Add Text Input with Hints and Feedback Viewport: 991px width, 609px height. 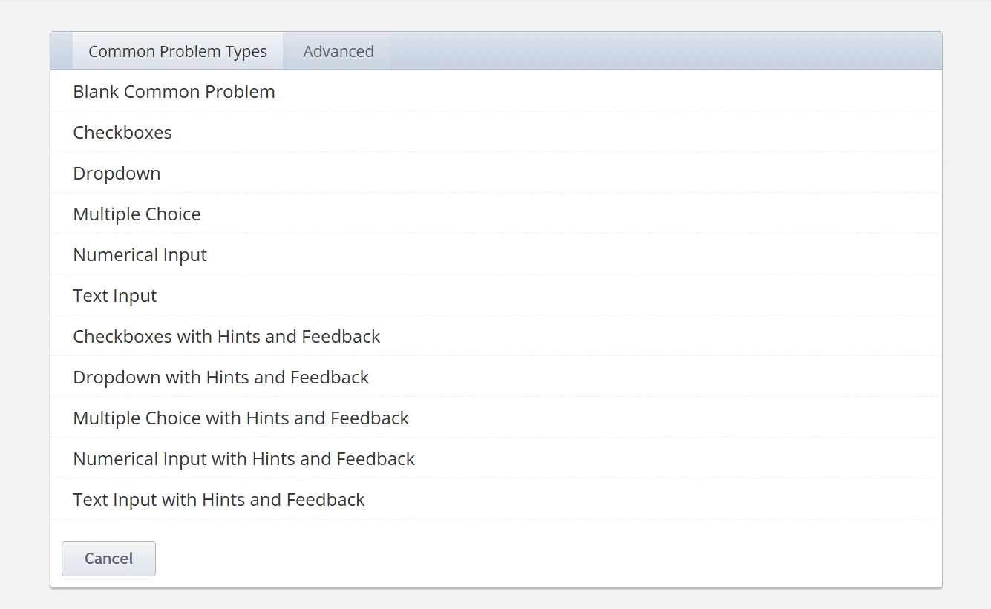tap(496, 499)
